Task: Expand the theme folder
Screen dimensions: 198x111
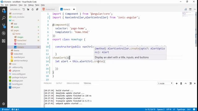Action: 24,51
